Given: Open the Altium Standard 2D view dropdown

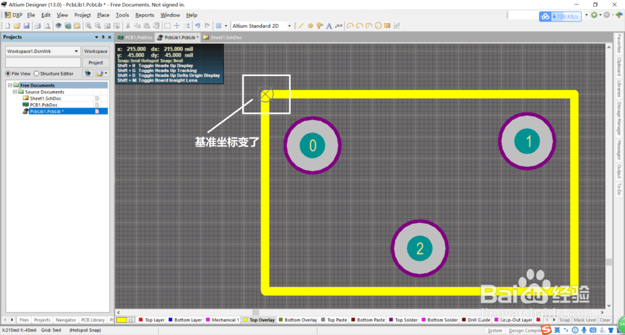Looking at the screenshot, I should [x=289, y=26].
